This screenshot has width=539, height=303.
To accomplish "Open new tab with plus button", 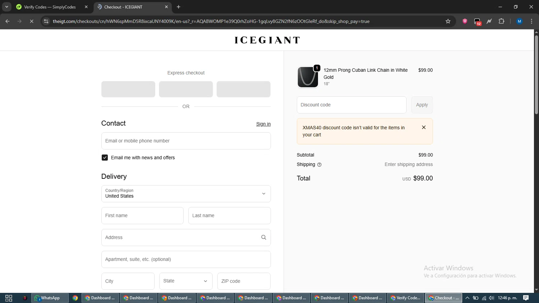I will (x=179, y=7).
